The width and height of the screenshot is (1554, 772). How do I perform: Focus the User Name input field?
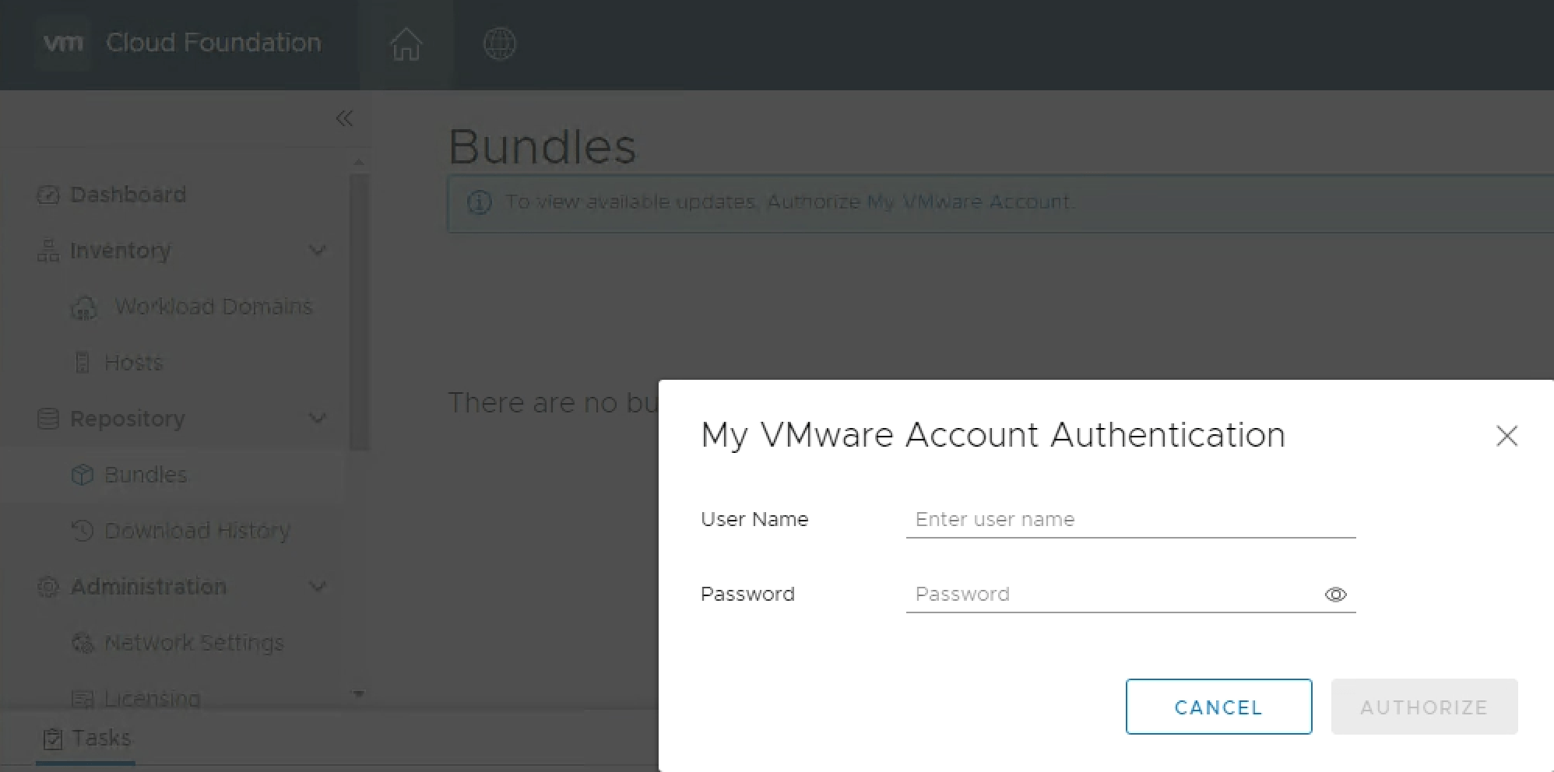(1130, 519)
